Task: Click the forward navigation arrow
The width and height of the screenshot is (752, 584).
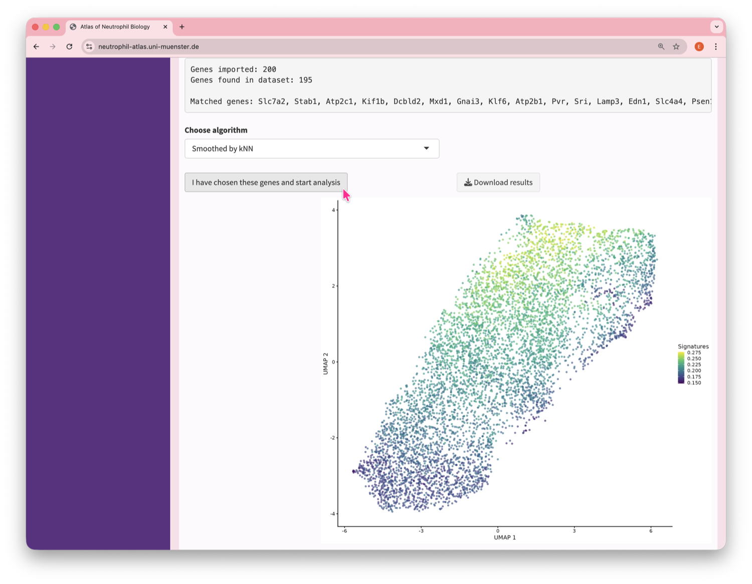Action: click(x=53, y=47)
